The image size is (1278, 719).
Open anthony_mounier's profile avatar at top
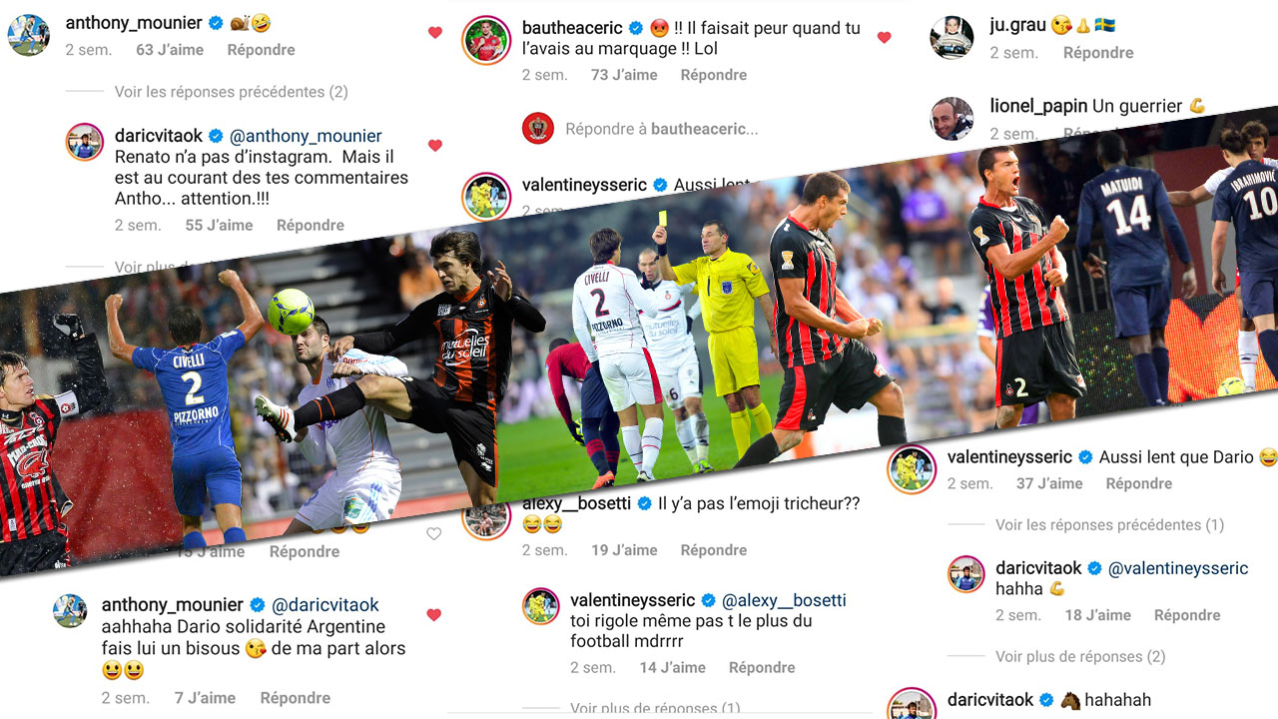coord(29,35)
